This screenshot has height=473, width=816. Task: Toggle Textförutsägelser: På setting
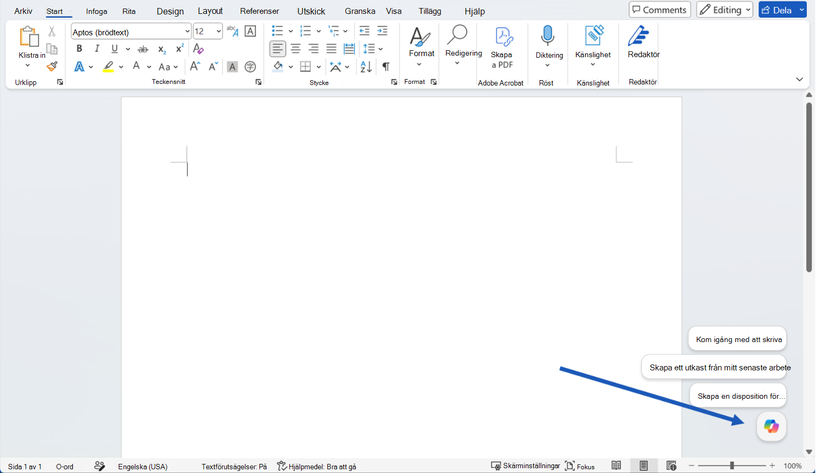coord(234,467)
